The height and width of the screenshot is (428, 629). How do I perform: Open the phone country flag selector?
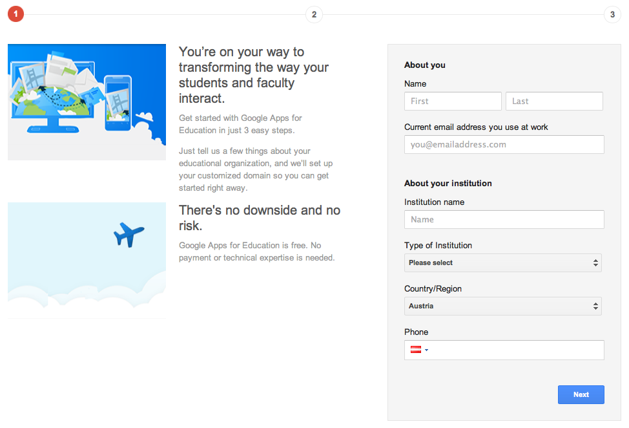coord(419,350)
